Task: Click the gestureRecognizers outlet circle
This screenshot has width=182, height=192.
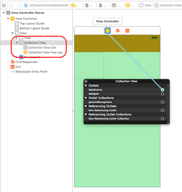Action: click(163, 102)
